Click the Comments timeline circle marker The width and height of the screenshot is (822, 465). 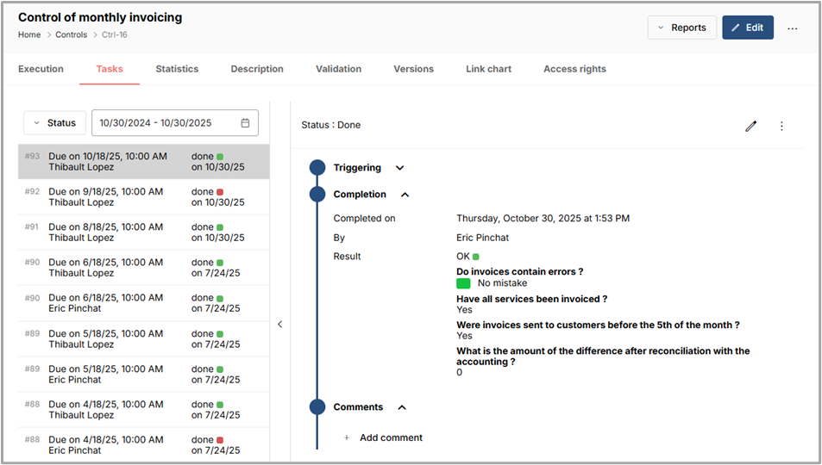(x=317, y=407)
